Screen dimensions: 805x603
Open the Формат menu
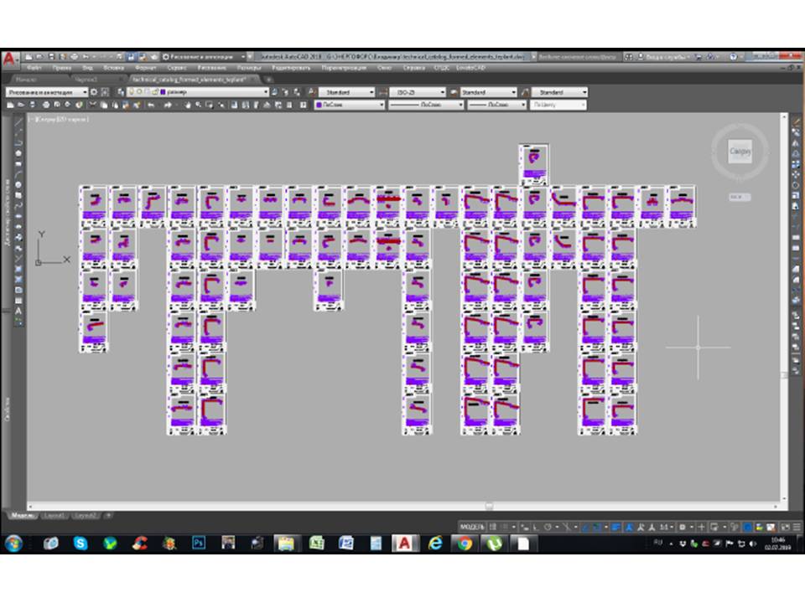point(144,67)
